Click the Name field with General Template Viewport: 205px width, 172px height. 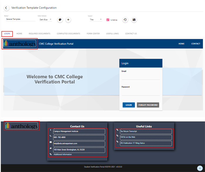(x=20, y=20)
